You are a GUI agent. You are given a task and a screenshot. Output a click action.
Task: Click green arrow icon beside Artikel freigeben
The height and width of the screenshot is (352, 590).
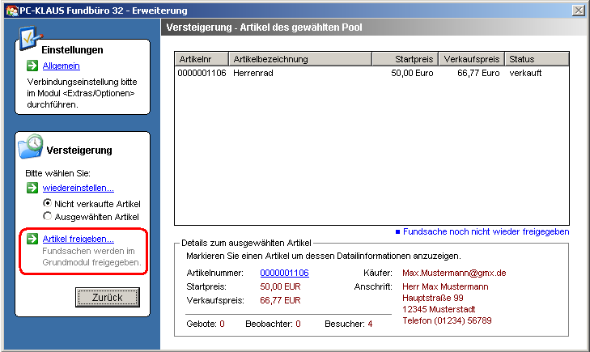30,240
